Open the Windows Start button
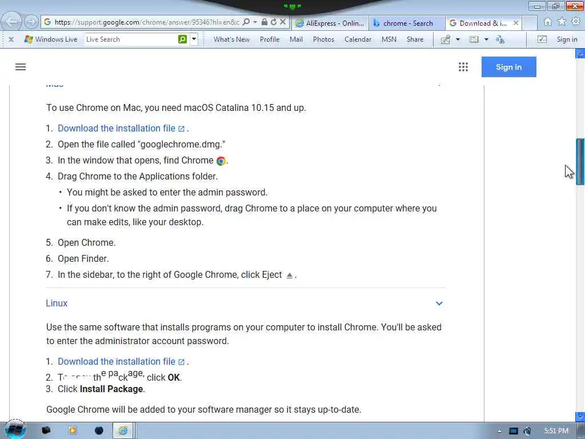Image resolution: width=585 pixels, height=439 pixels. [x=15, y=430]
